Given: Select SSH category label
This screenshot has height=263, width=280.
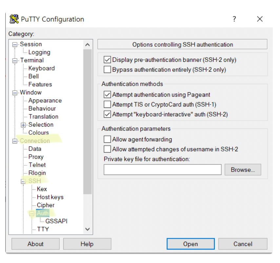Looking at the screenshot, I should pos(35,181).
